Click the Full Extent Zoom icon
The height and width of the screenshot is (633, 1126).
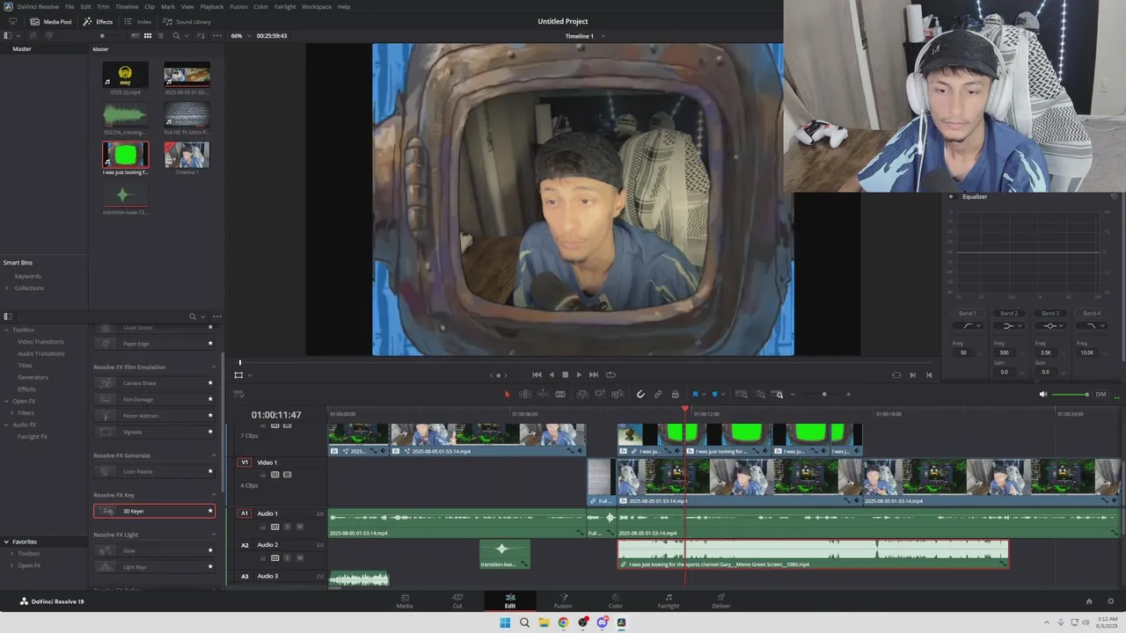(741, 394)
